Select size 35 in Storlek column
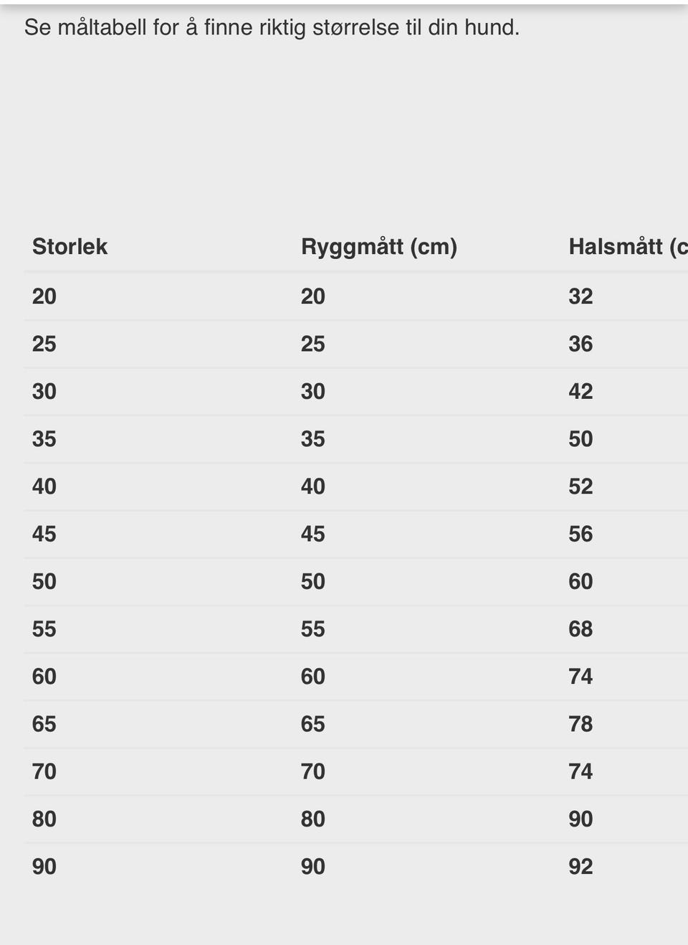This screenshot has height=945, width=688. 44,439
